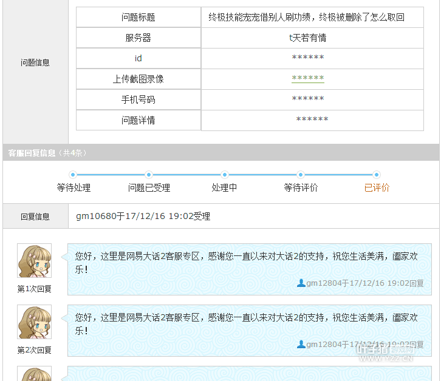The width and height of the screenshot is (441, 381).
Task: Click the server name t天若有情
Action: click(307, 38)
